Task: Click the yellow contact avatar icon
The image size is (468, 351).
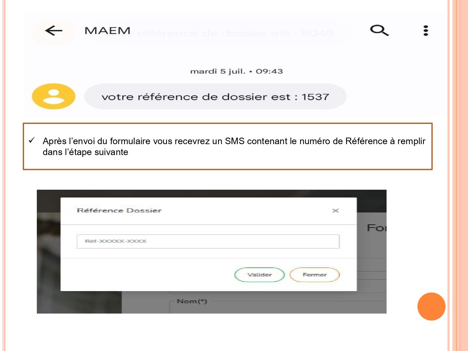Action: point(54,96)
